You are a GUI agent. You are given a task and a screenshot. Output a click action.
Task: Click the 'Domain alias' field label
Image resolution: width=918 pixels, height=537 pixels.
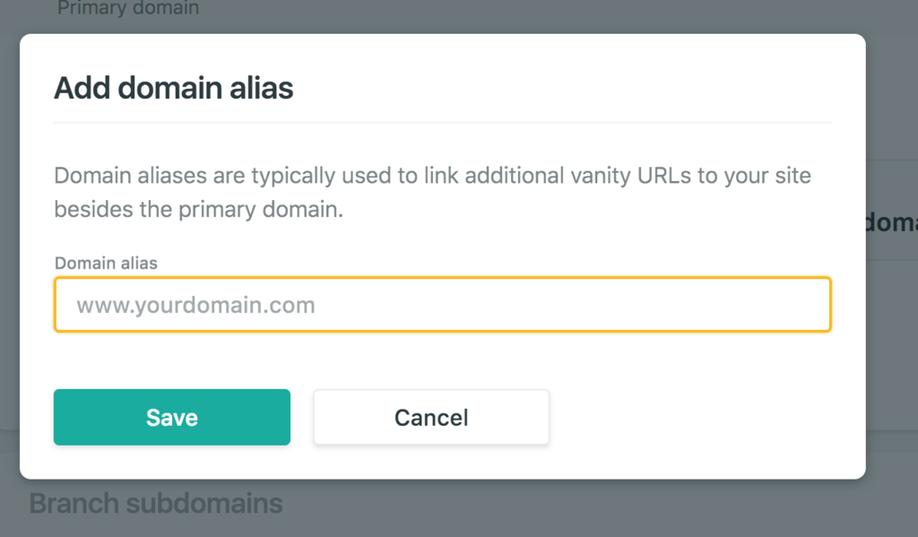tap(106, 263)
